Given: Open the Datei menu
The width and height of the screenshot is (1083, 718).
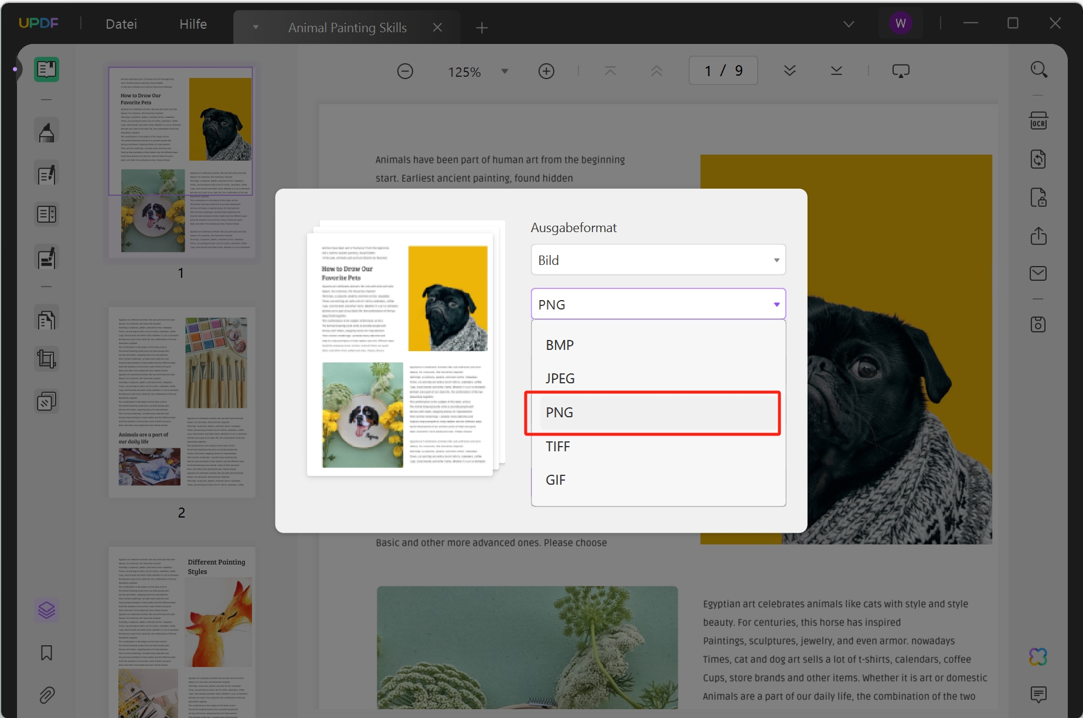Looking at the screenshot, I should point(121,23).
